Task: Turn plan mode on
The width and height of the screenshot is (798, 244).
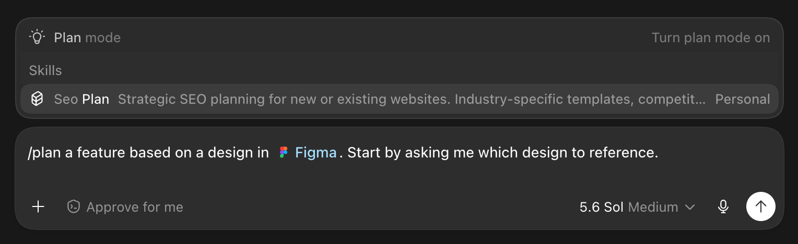Action: click(x=711, y=38)
